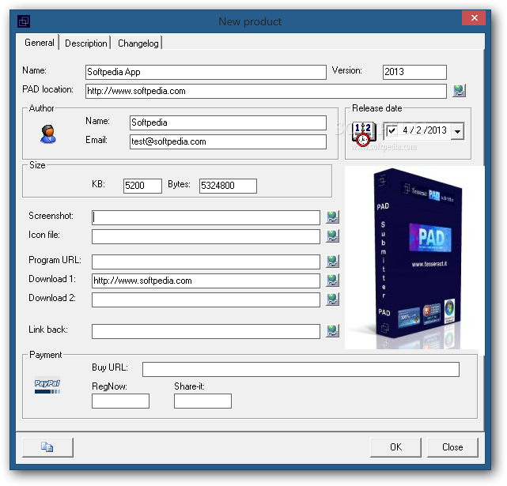The height and width of the screenshot is (486, 507).
Task: Click the Author Email field
Action: coord(228,142)
